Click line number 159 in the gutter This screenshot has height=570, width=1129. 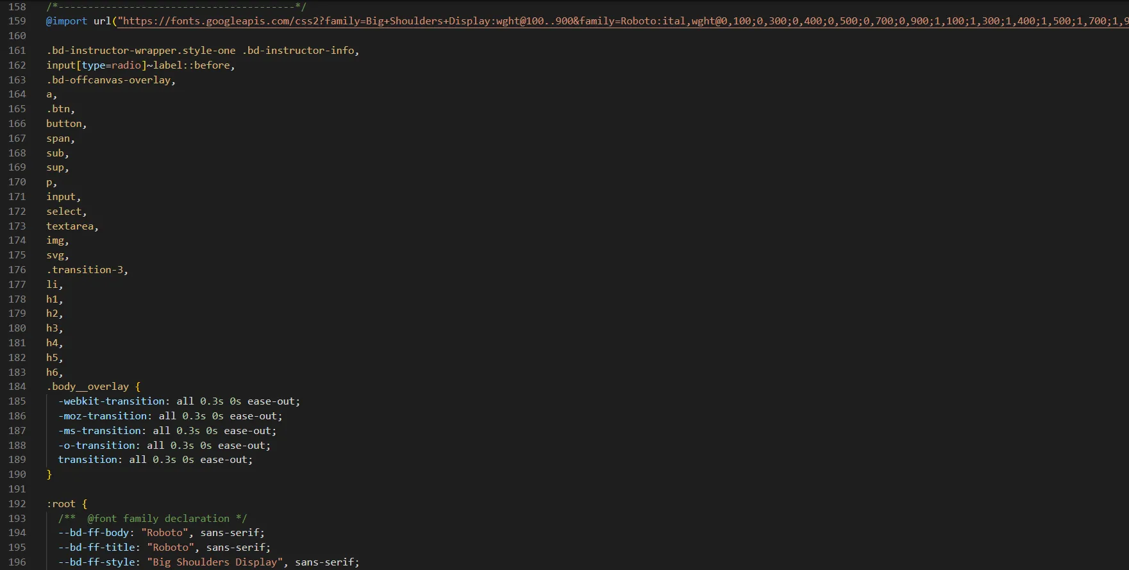(17, 21)
